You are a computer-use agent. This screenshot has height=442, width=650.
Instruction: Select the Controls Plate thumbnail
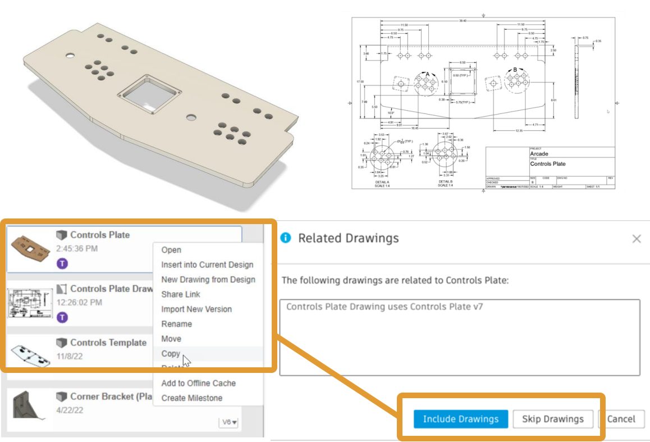coord(30,249)
